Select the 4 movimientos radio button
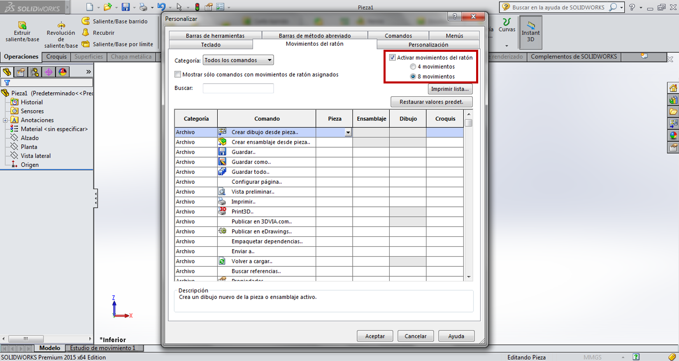 point(413,67)
